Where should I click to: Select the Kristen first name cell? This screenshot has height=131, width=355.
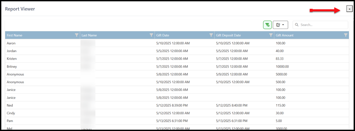pyautogui.click(x=43, y=59)
